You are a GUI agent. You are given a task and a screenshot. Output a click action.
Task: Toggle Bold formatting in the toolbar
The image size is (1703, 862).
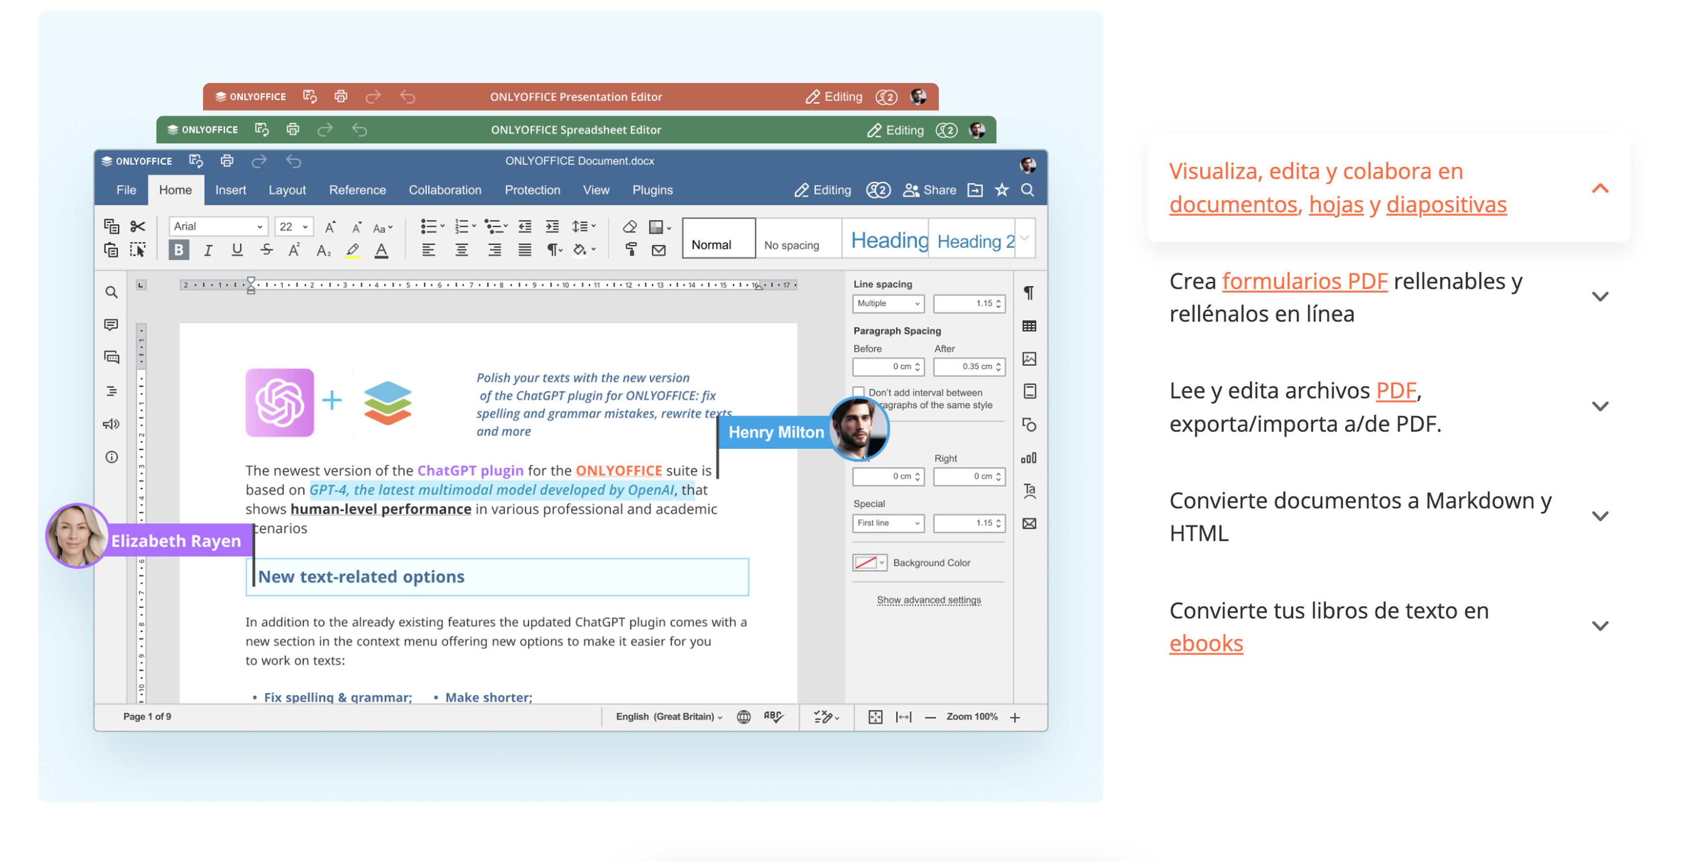click(178, 250)
